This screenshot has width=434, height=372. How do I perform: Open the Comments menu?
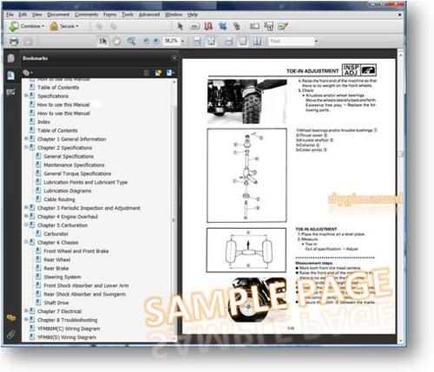86,15
